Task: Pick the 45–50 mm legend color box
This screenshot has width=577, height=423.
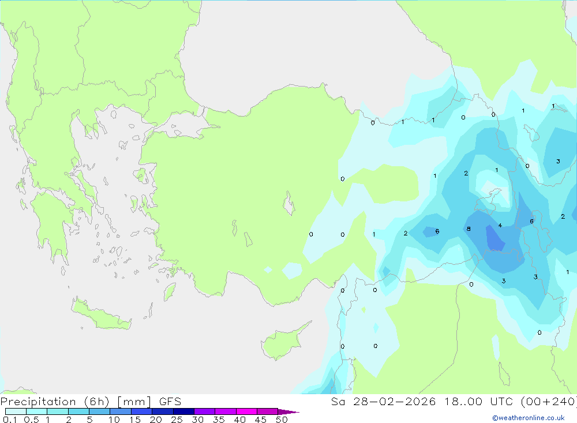Action: click(268, 411)
